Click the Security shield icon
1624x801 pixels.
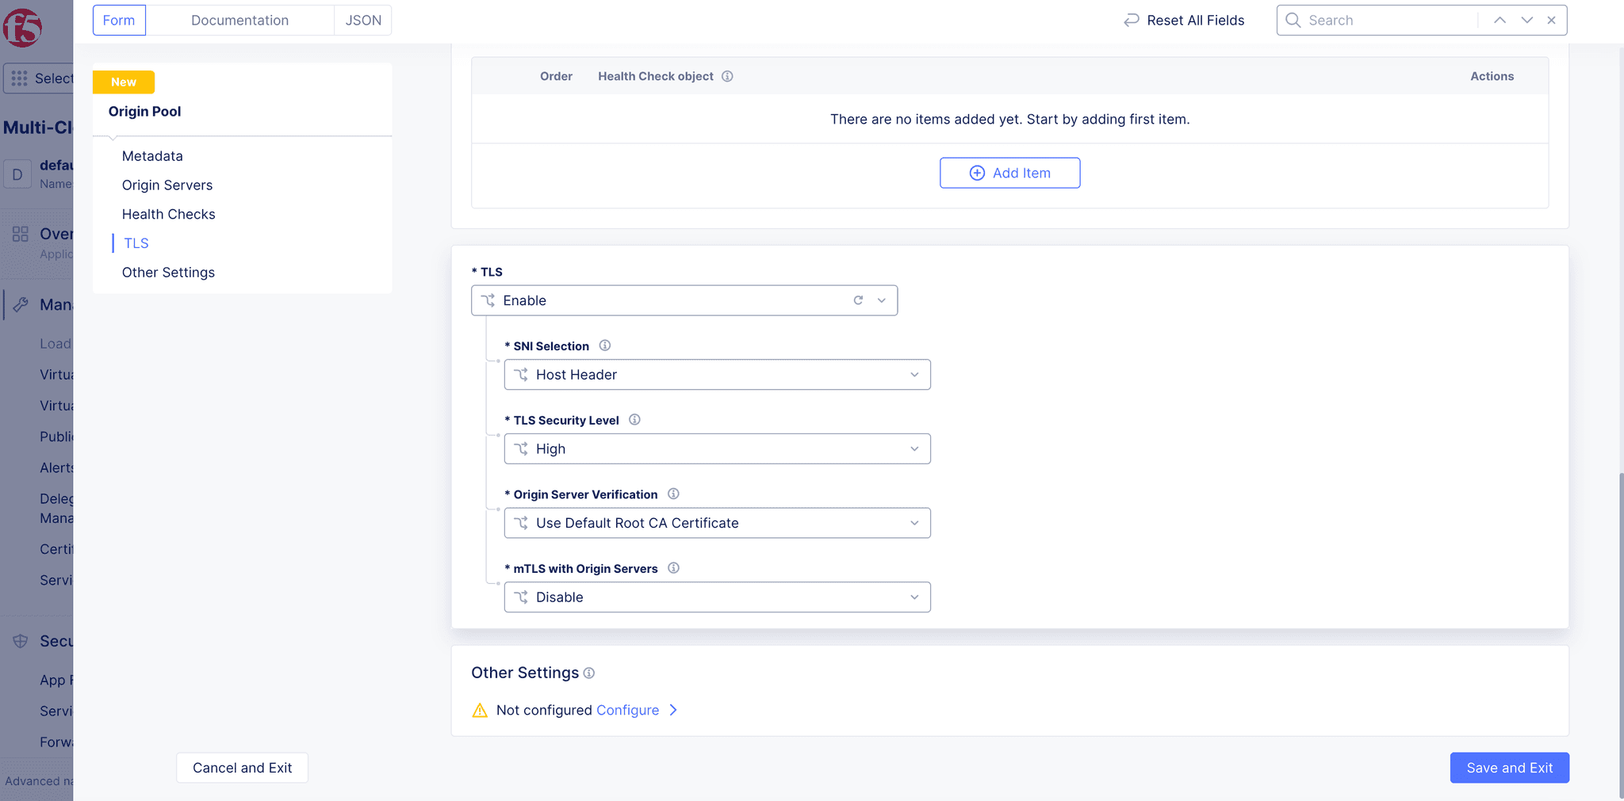(21, 641)
